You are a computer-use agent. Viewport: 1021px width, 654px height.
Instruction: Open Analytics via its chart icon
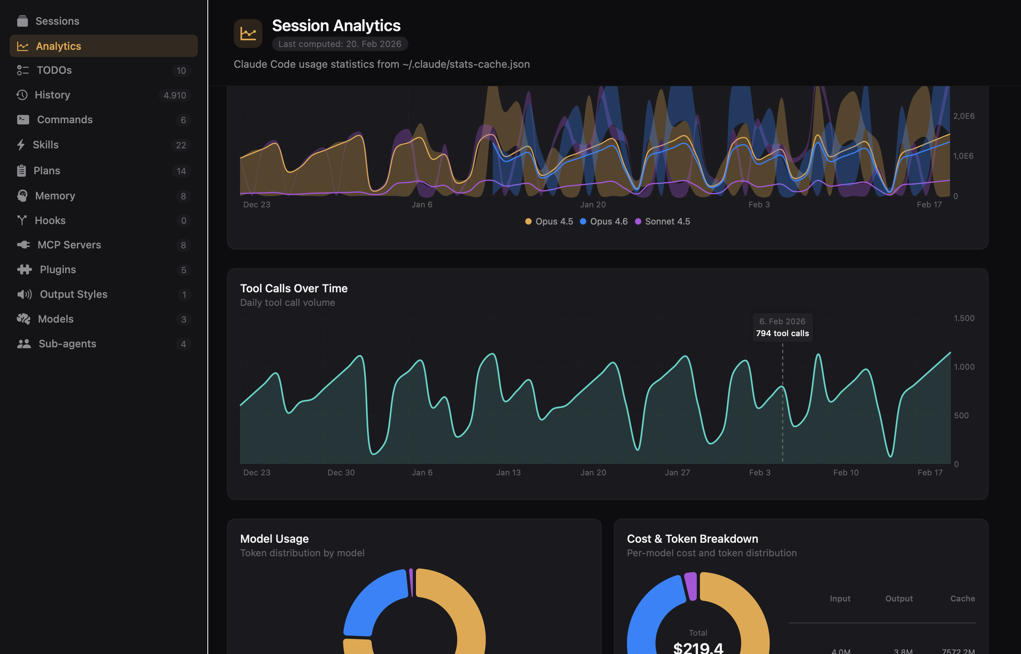(x=23, y=46)
